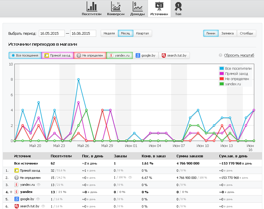
Task: Click the peak data point at 8
Action: (x=78, y=80)
